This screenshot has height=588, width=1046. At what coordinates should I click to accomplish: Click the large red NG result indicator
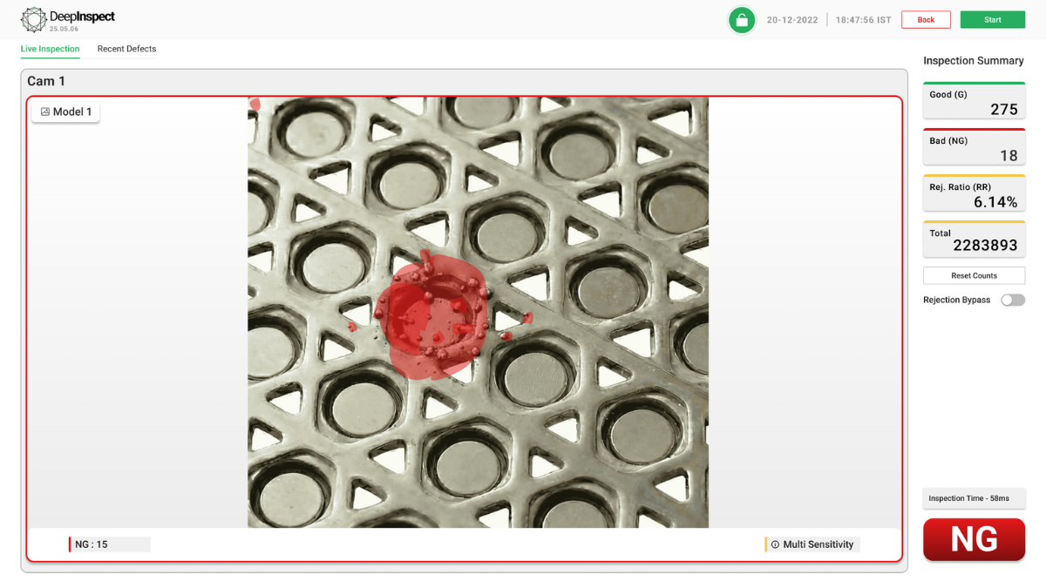tap(974, 539)
